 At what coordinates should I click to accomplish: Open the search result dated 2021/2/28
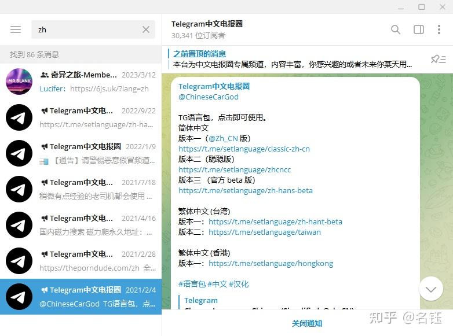pyautogui.click(x=81, y=261)
